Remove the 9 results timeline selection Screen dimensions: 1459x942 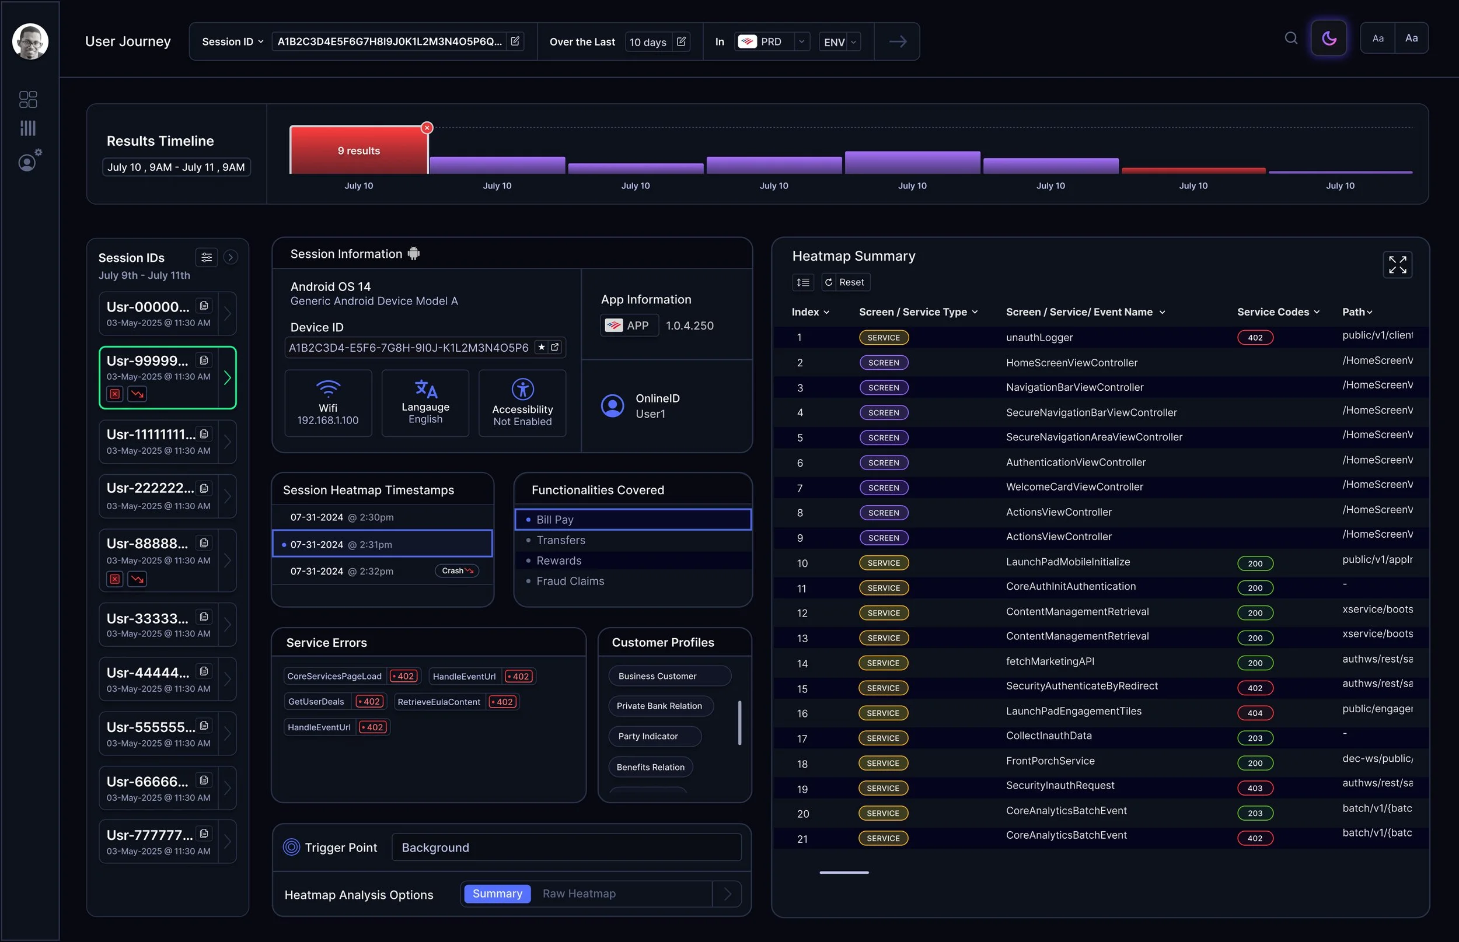tap(427, 127)
